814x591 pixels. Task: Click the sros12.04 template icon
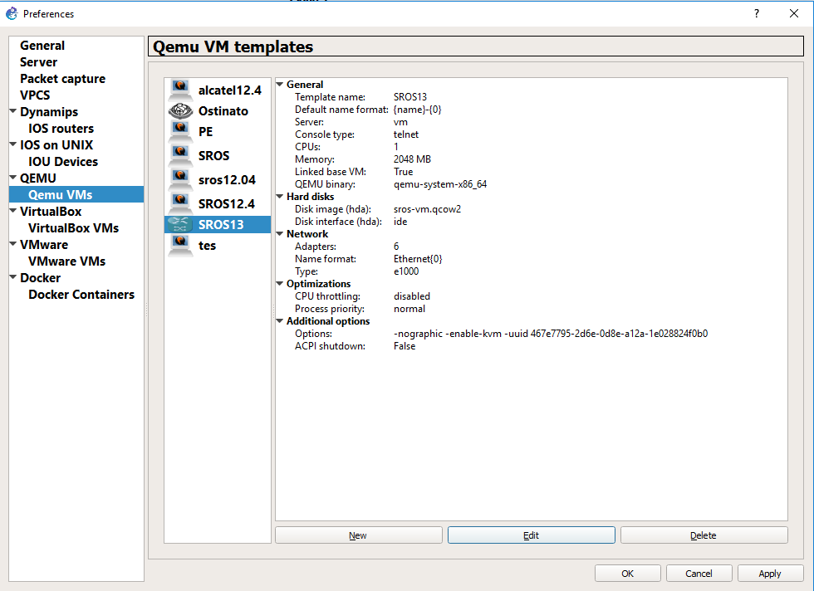point(180,179)
